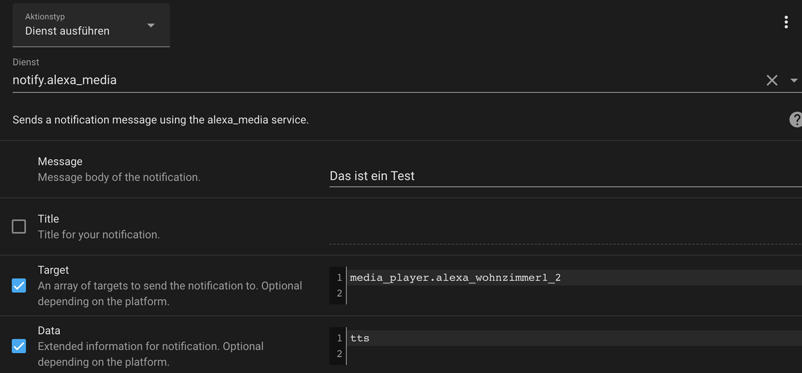Clear the Dienst field with the X icon
The image size is (802, 373).
tap(772, 80)
